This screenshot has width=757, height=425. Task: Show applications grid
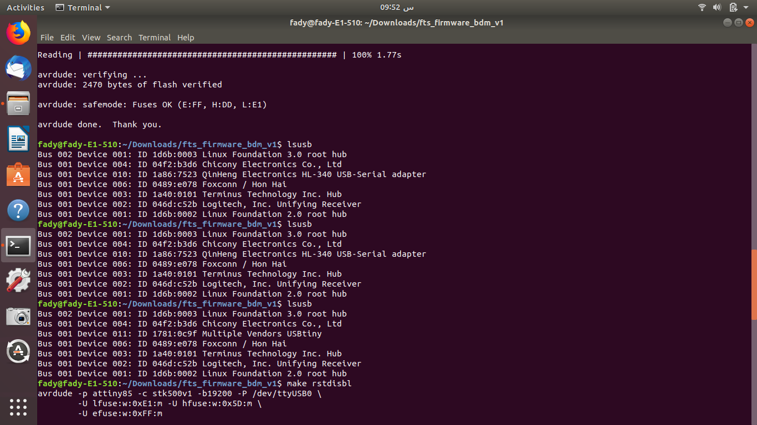[x=18, y=407]
